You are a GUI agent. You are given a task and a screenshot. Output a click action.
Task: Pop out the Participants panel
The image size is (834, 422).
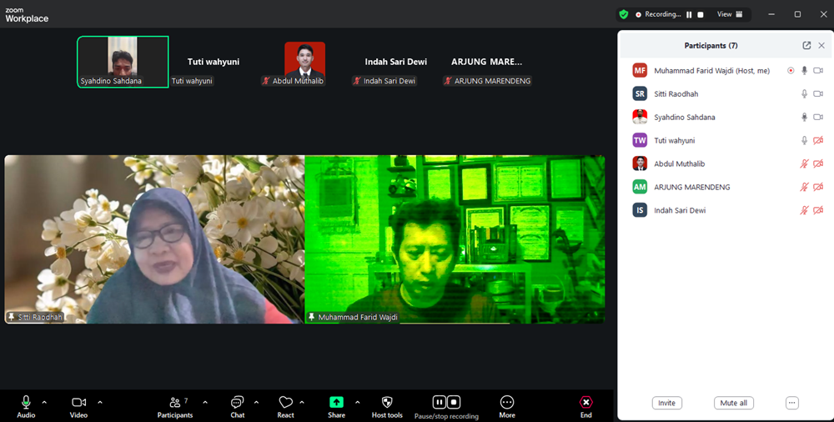(x=806, y=46)
